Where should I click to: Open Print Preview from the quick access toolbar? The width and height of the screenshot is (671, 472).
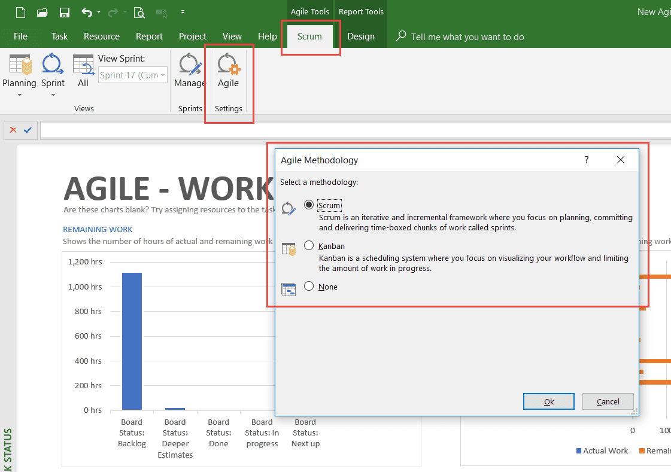pyautogui.click(x=139, y=13)
